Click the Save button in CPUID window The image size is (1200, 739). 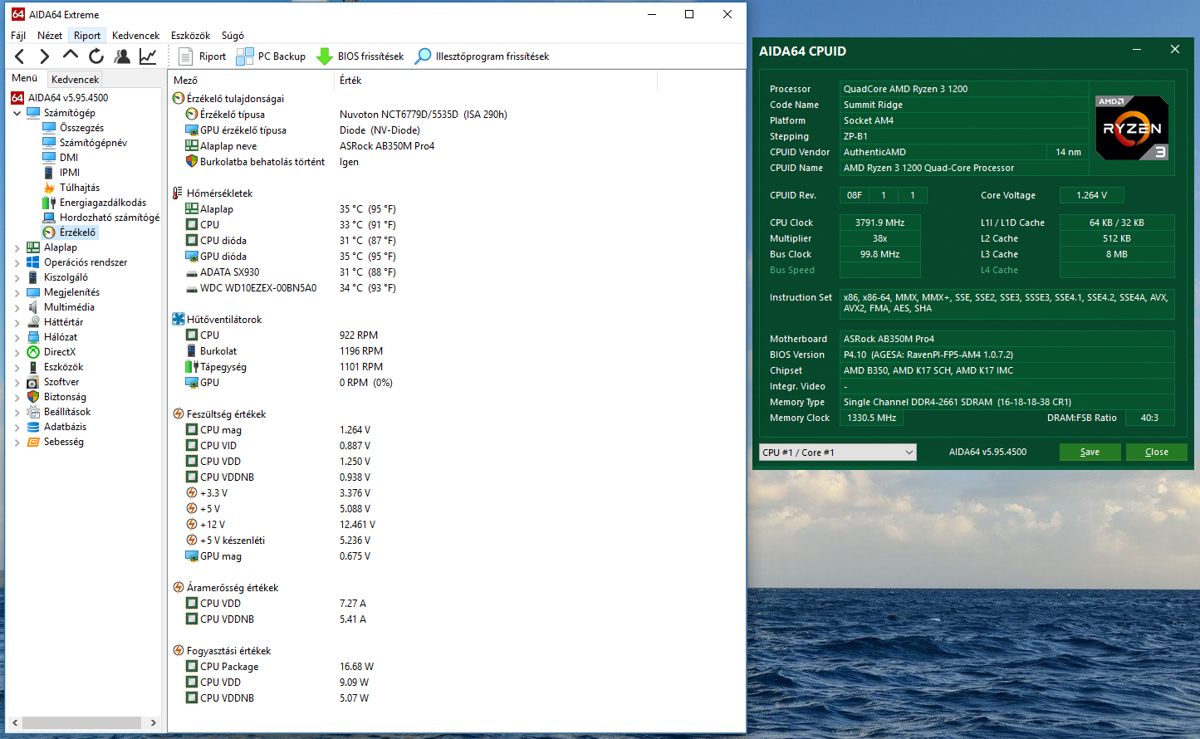click(x=1090, y=453)
